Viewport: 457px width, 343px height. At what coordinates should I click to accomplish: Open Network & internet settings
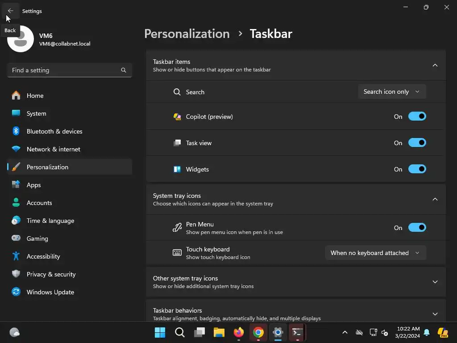pyautogui.click(x=69, y=149)
